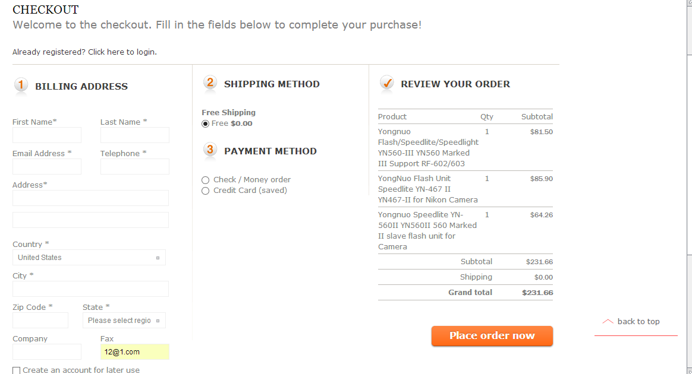Click the back to top arrow icon
Viewport: 692px width, 374px height.
point(608,322)
